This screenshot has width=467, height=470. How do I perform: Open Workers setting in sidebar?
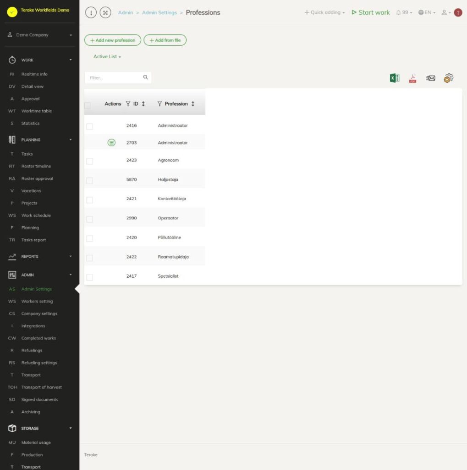click(x=37, y=301)
